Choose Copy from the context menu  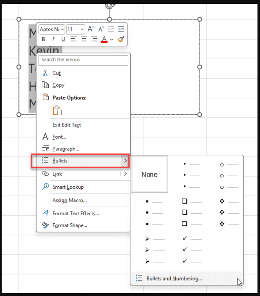coord(83,85)
